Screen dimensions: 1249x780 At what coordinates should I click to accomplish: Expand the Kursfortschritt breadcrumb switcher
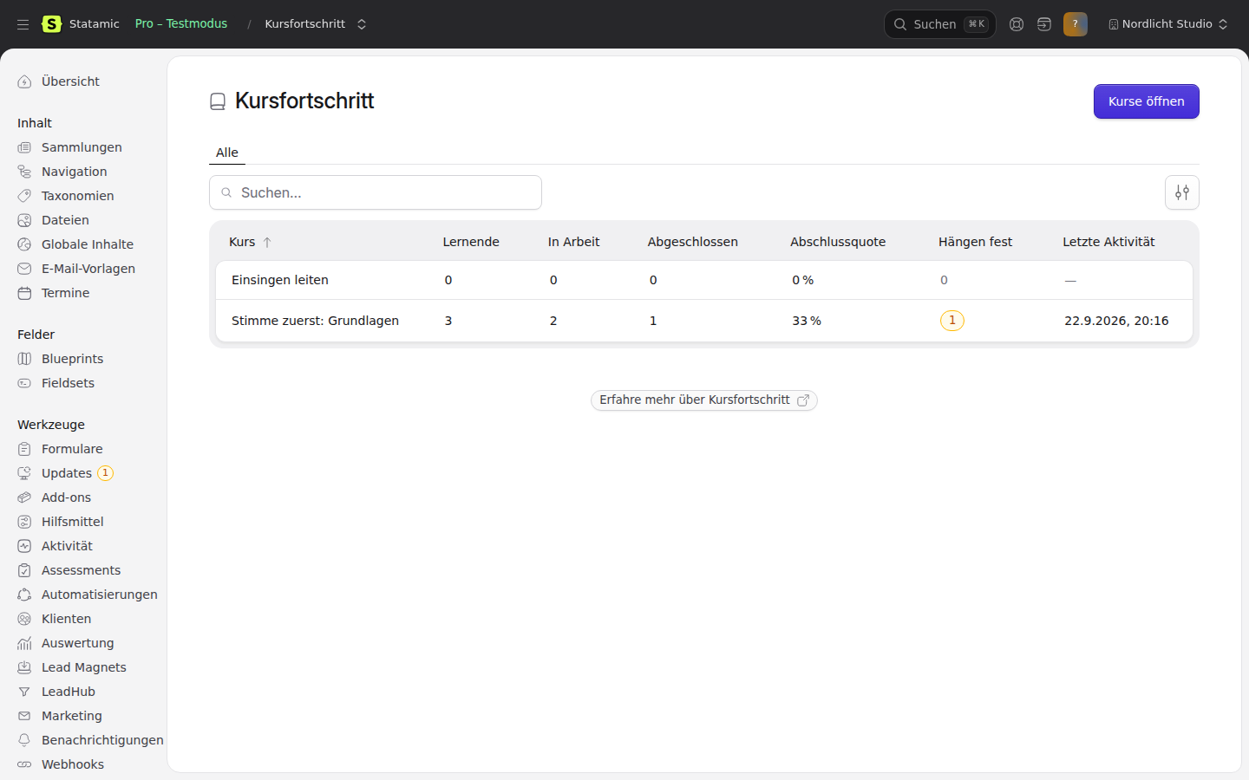[x=362, y=24]
